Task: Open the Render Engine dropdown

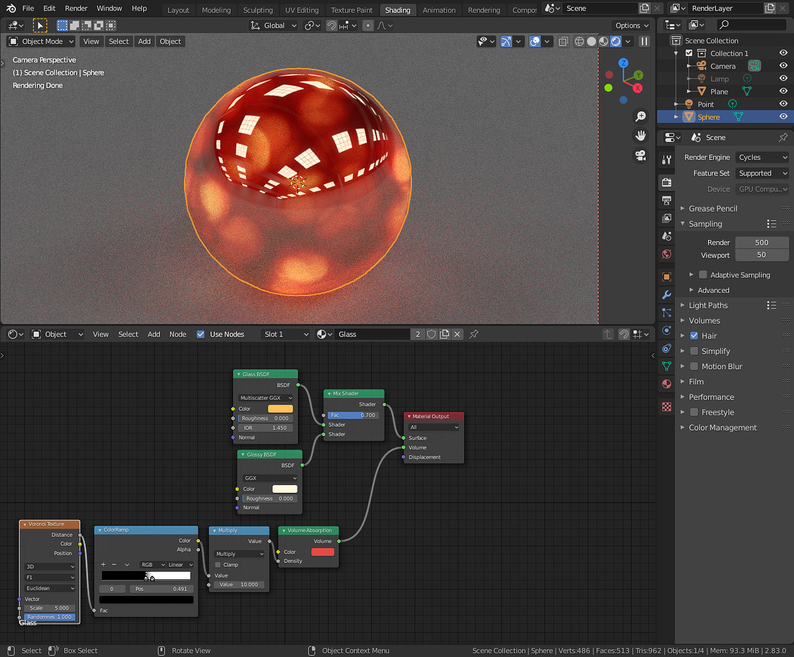Action: click(x=762, y=157)
